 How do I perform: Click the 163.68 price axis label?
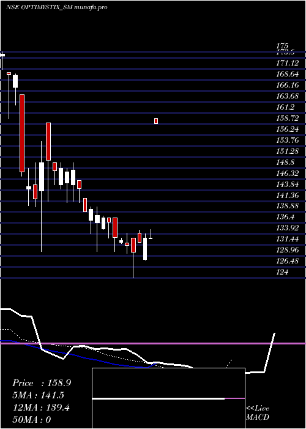click(x=288, y=96)
